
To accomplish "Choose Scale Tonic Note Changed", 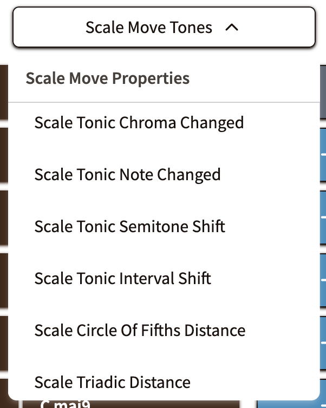I will click(127, 175).
